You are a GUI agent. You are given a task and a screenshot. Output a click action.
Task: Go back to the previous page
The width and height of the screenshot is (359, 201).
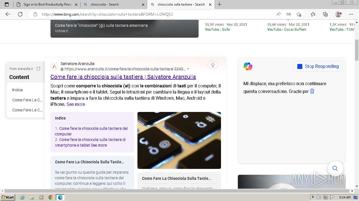coord(8,14)
